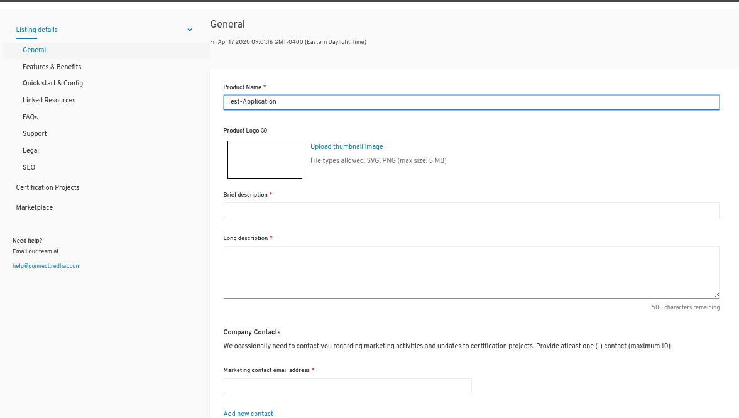739x418 pixels.
Task: Click the 500 characters remaining text
Action: 686,307
